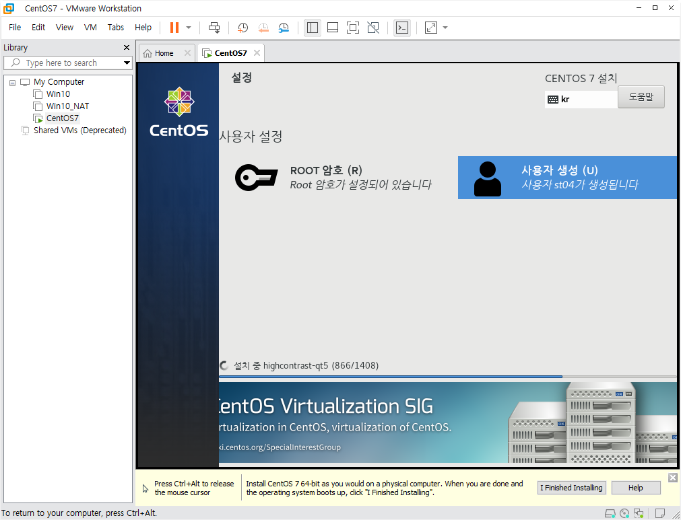
Task: Open the Help menu
Action: [x=143, y=28]
